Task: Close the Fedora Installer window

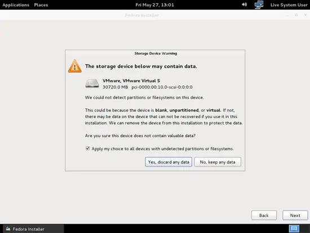Action: coord(305,15)
